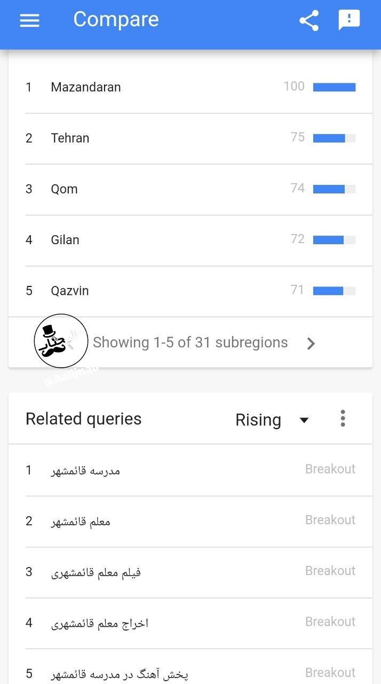381x684 pixels.
Task: Open Related queries three-dot options
Action: point(343,418)
